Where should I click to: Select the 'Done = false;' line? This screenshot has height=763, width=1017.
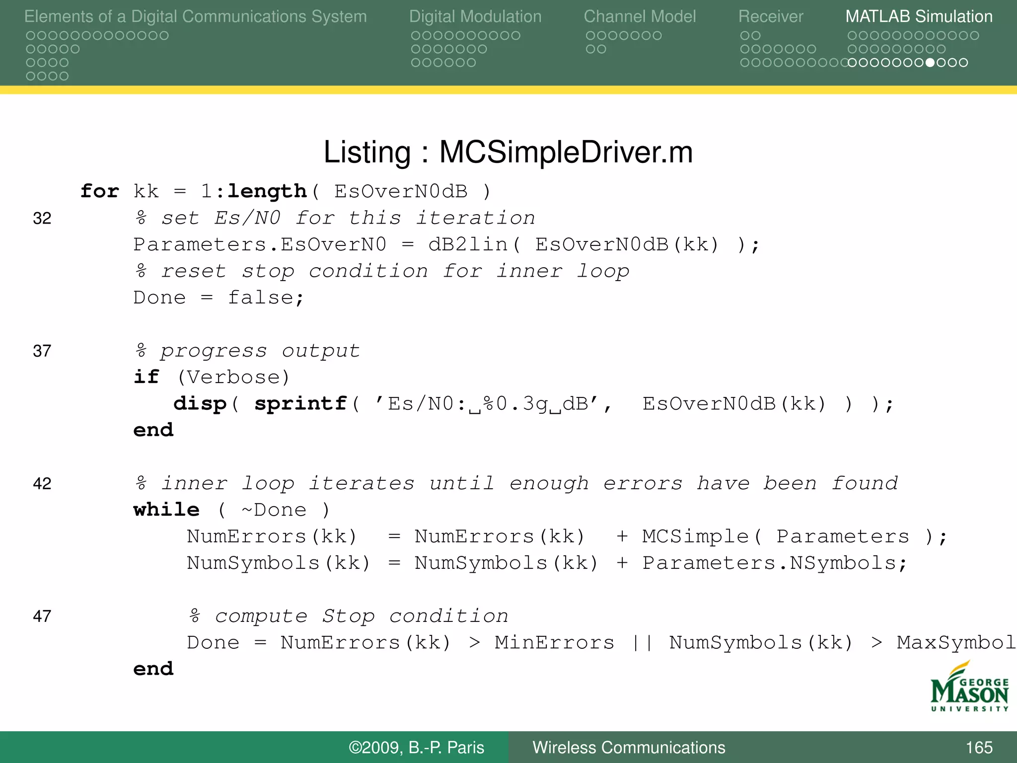point(218,298)
